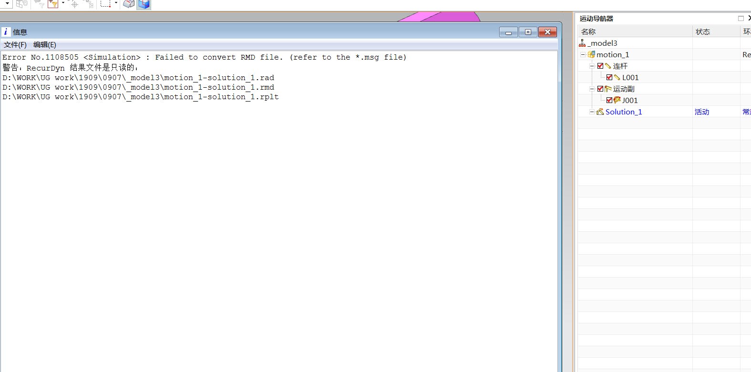Open the 文件(F) menu
This screenshot has width=751, height=372.
15,44
